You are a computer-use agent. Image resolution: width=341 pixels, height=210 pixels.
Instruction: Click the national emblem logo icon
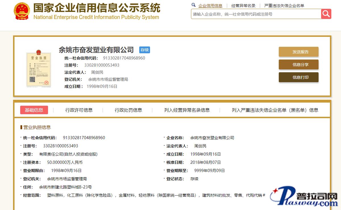(x=22, y=11)
